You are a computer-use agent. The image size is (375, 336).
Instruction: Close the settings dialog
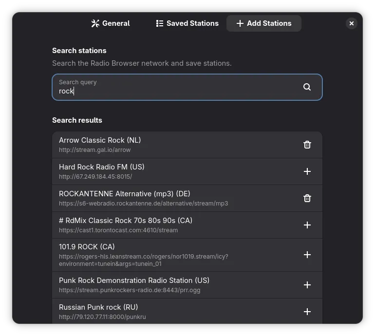[351, 23]
